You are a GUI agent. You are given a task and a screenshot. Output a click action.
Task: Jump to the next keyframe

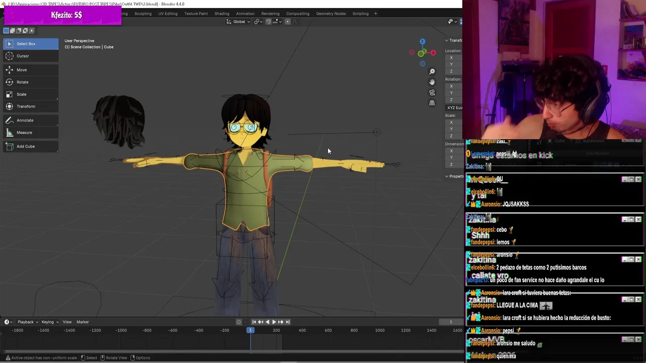[x=281, y=322]
